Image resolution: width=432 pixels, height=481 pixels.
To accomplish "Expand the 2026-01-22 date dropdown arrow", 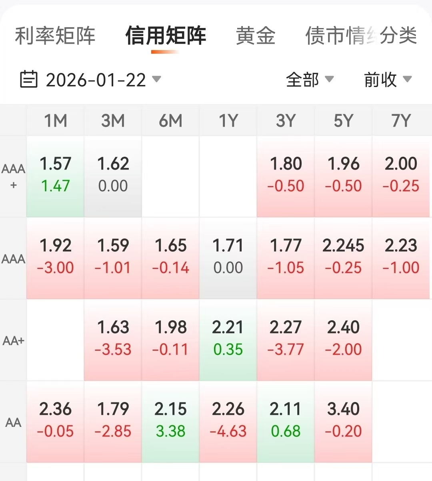I will click(156, 79).
